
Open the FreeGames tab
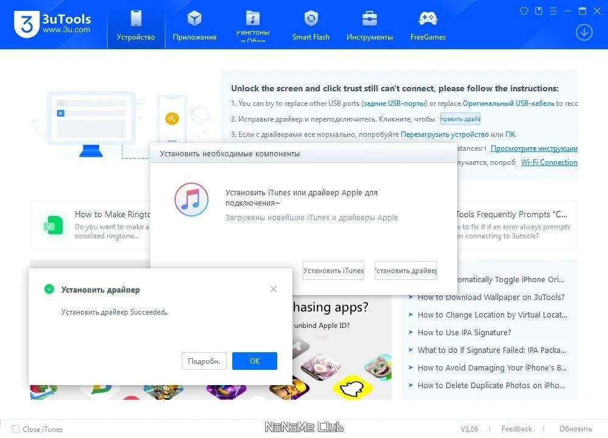point(427,25)
